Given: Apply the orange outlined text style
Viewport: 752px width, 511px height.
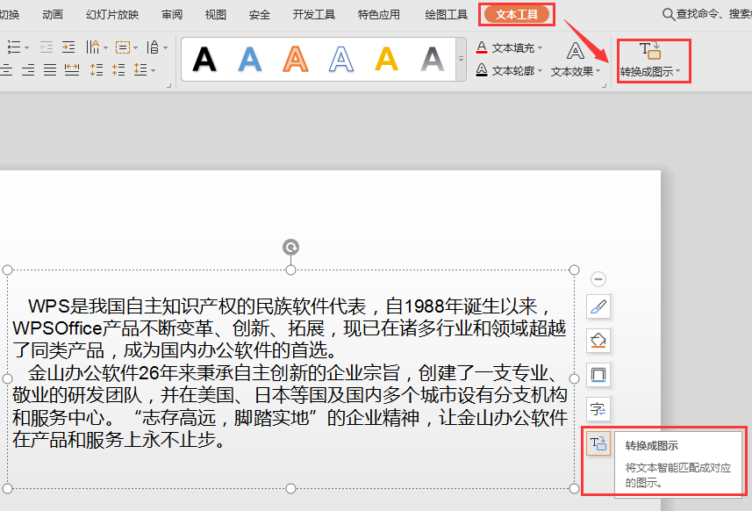Looking at the screenshot, I should [296, 60].
